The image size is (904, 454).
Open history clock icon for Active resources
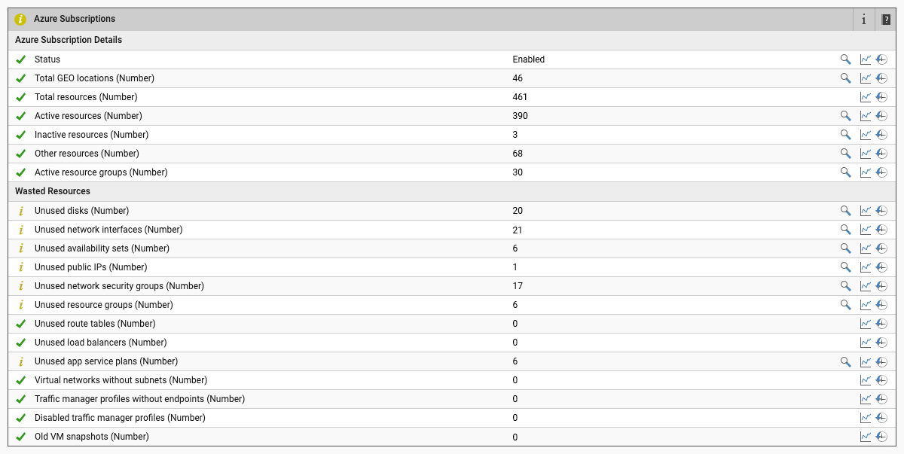[x=881, y=116]
